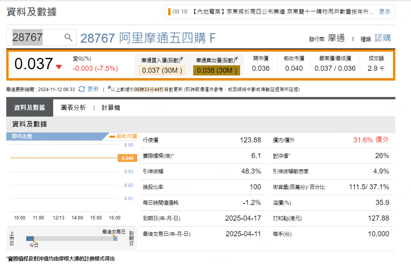
Task: Click the 對沖值 value 26%
Action: pos(382,156)
